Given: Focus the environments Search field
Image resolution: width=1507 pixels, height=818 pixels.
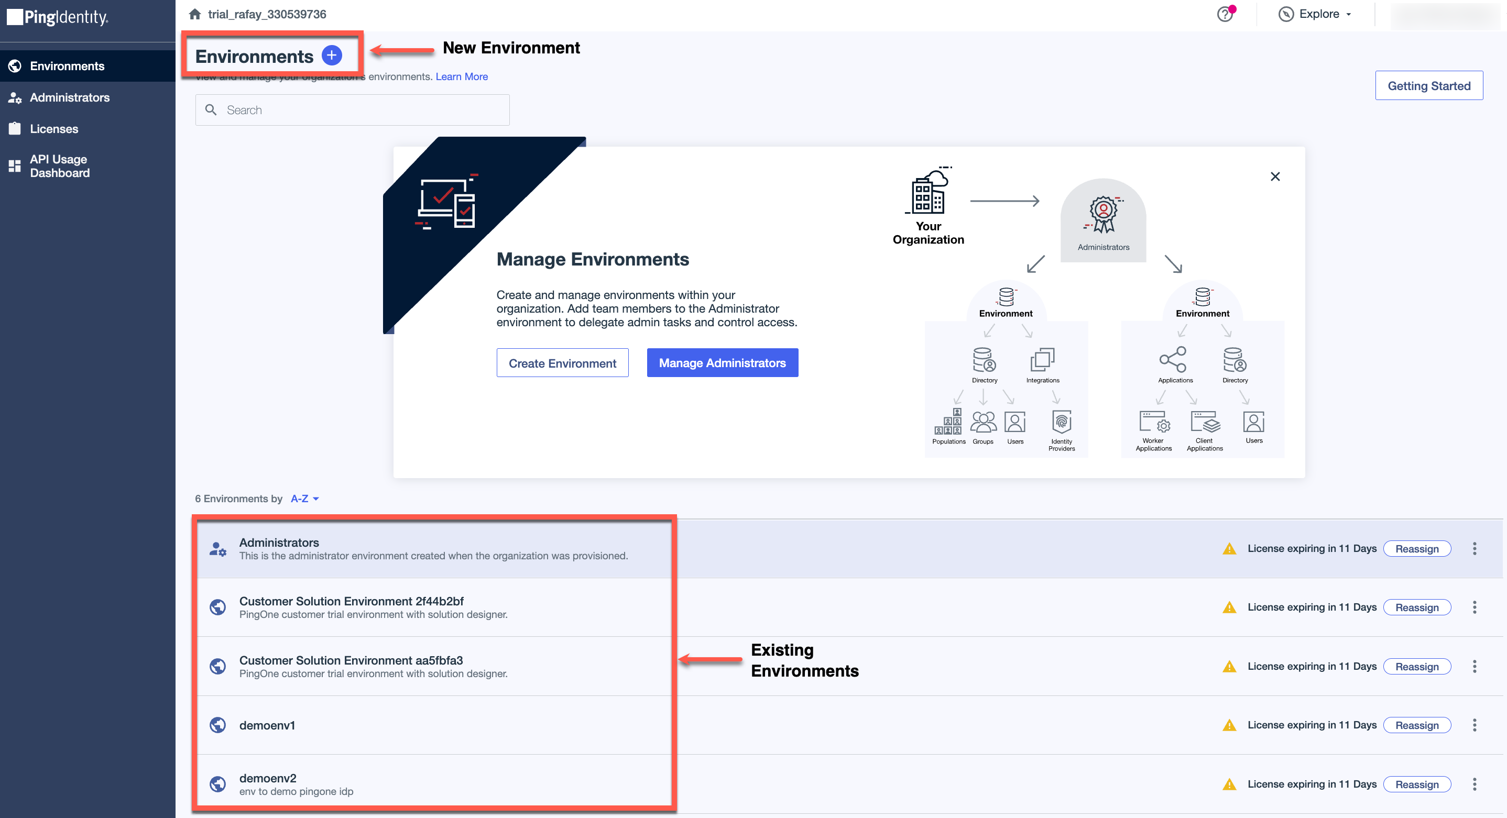Looking at the screenshot, I should pos(352,110).
